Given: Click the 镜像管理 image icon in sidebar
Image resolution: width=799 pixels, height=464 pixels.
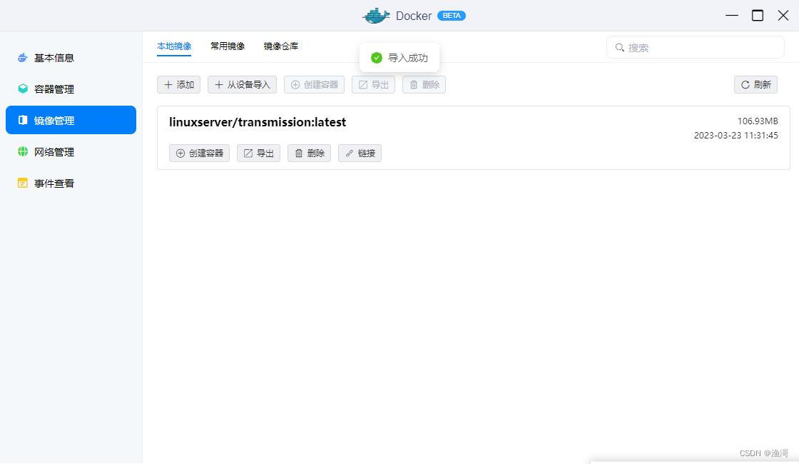Looking at the screenshot, I should click(x=22, y=120).
